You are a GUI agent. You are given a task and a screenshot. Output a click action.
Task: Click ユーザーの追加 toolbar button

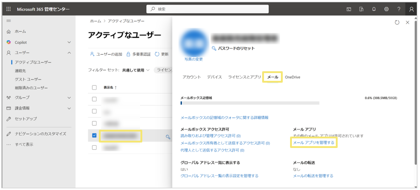click(x=106, y=54)
